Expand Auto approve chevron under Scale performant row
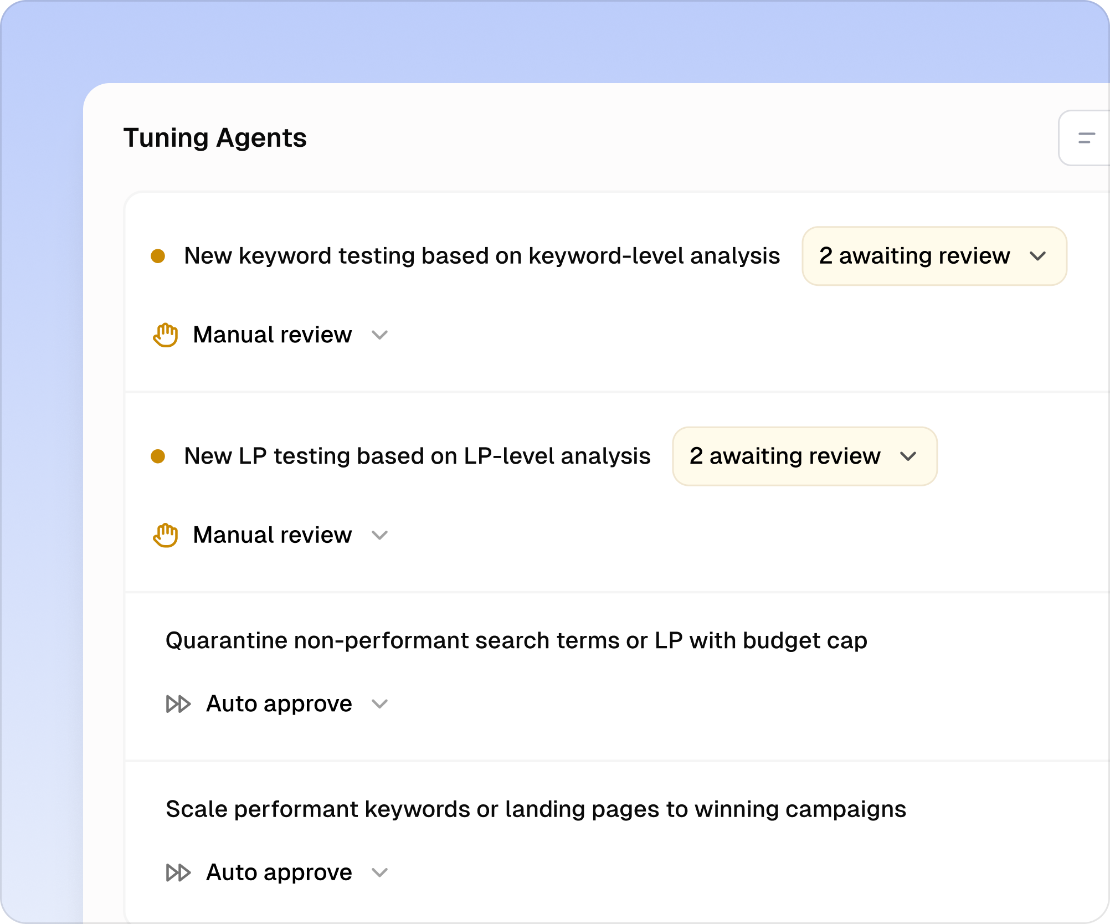The image size is (1110, 924). (x=379, y=873)
